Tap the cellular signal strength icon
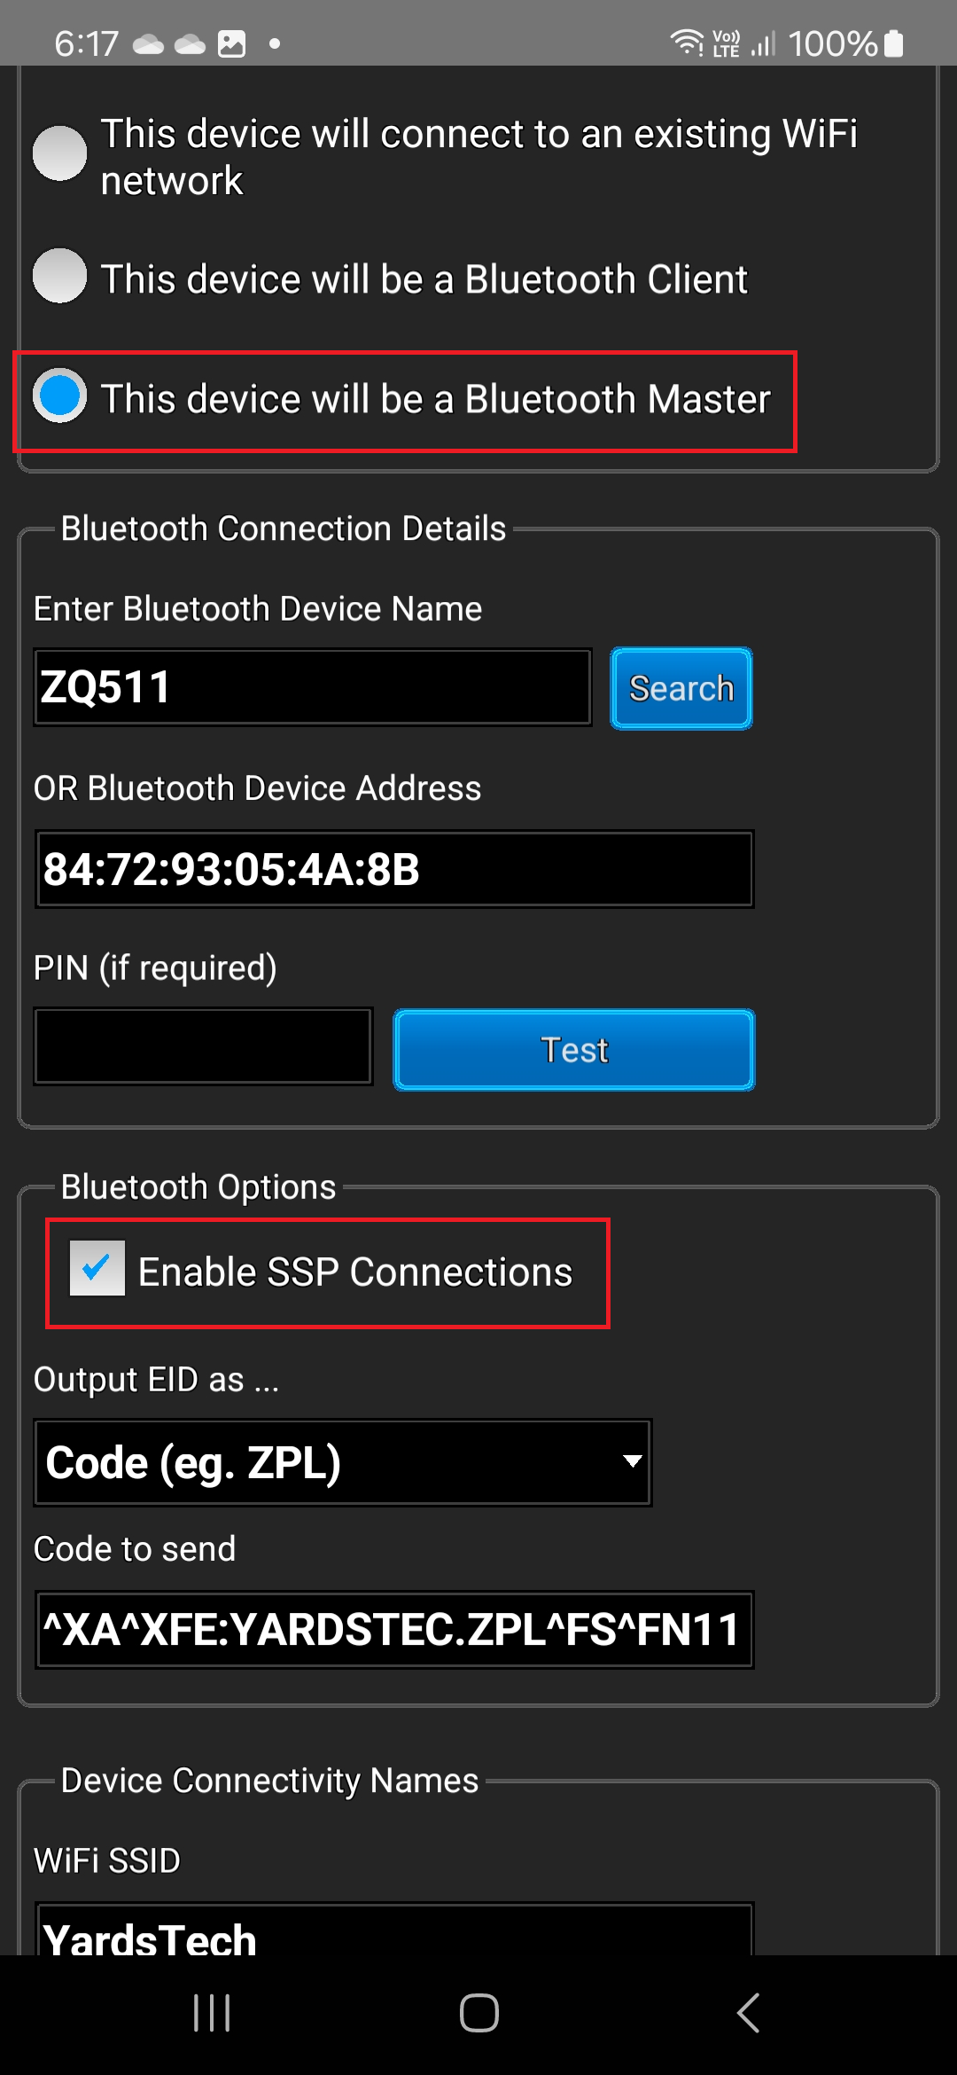This screenshot has height=2075, width=957. 763,43
